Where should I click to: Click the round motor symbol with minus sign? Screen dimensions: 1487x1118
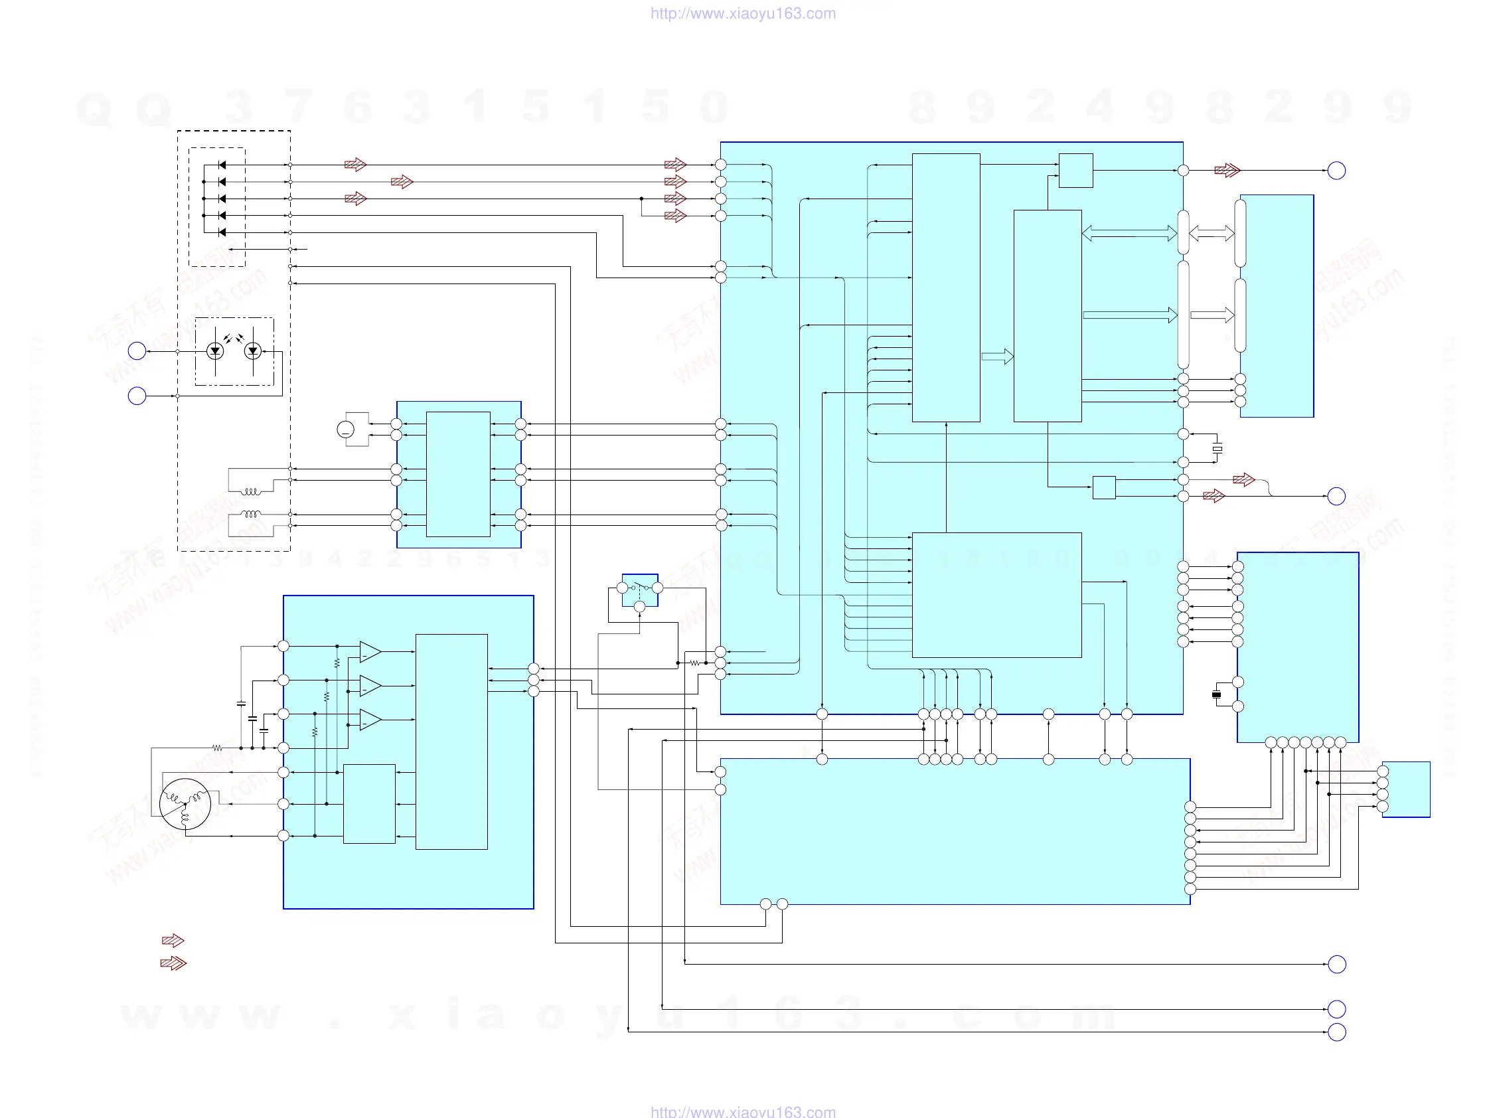click(346, 430)
